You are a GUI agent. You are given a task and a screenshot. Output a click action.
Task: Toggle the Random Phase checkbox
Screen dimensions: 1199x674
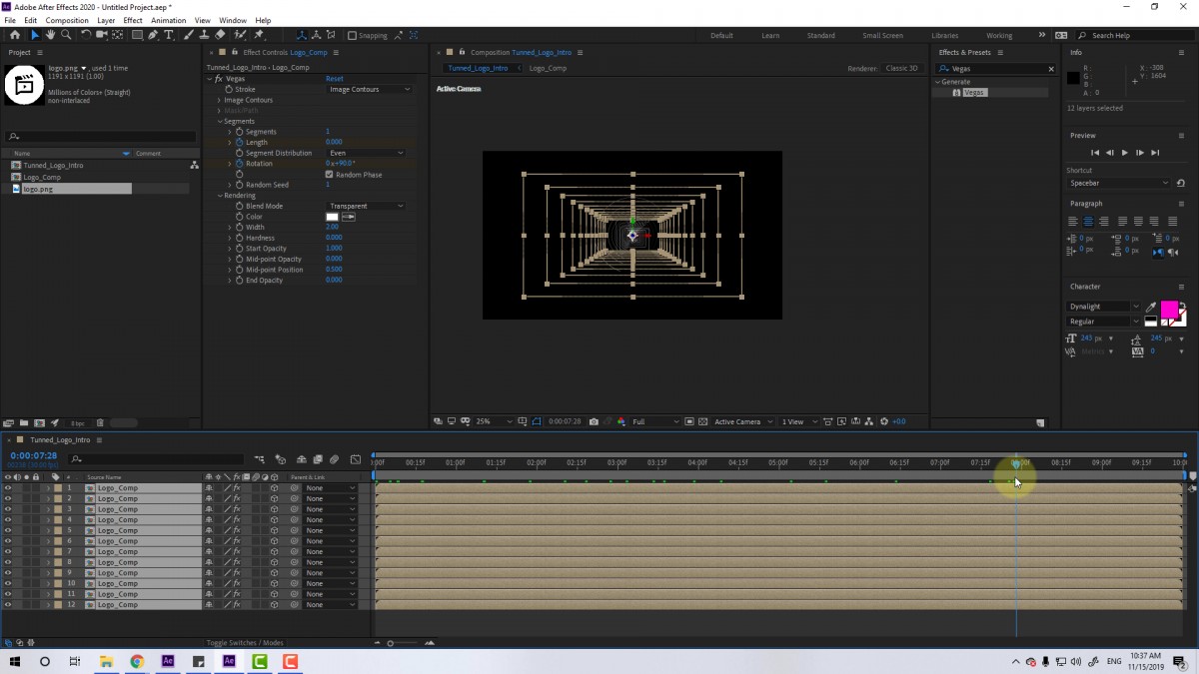click(x=330, y=175)
